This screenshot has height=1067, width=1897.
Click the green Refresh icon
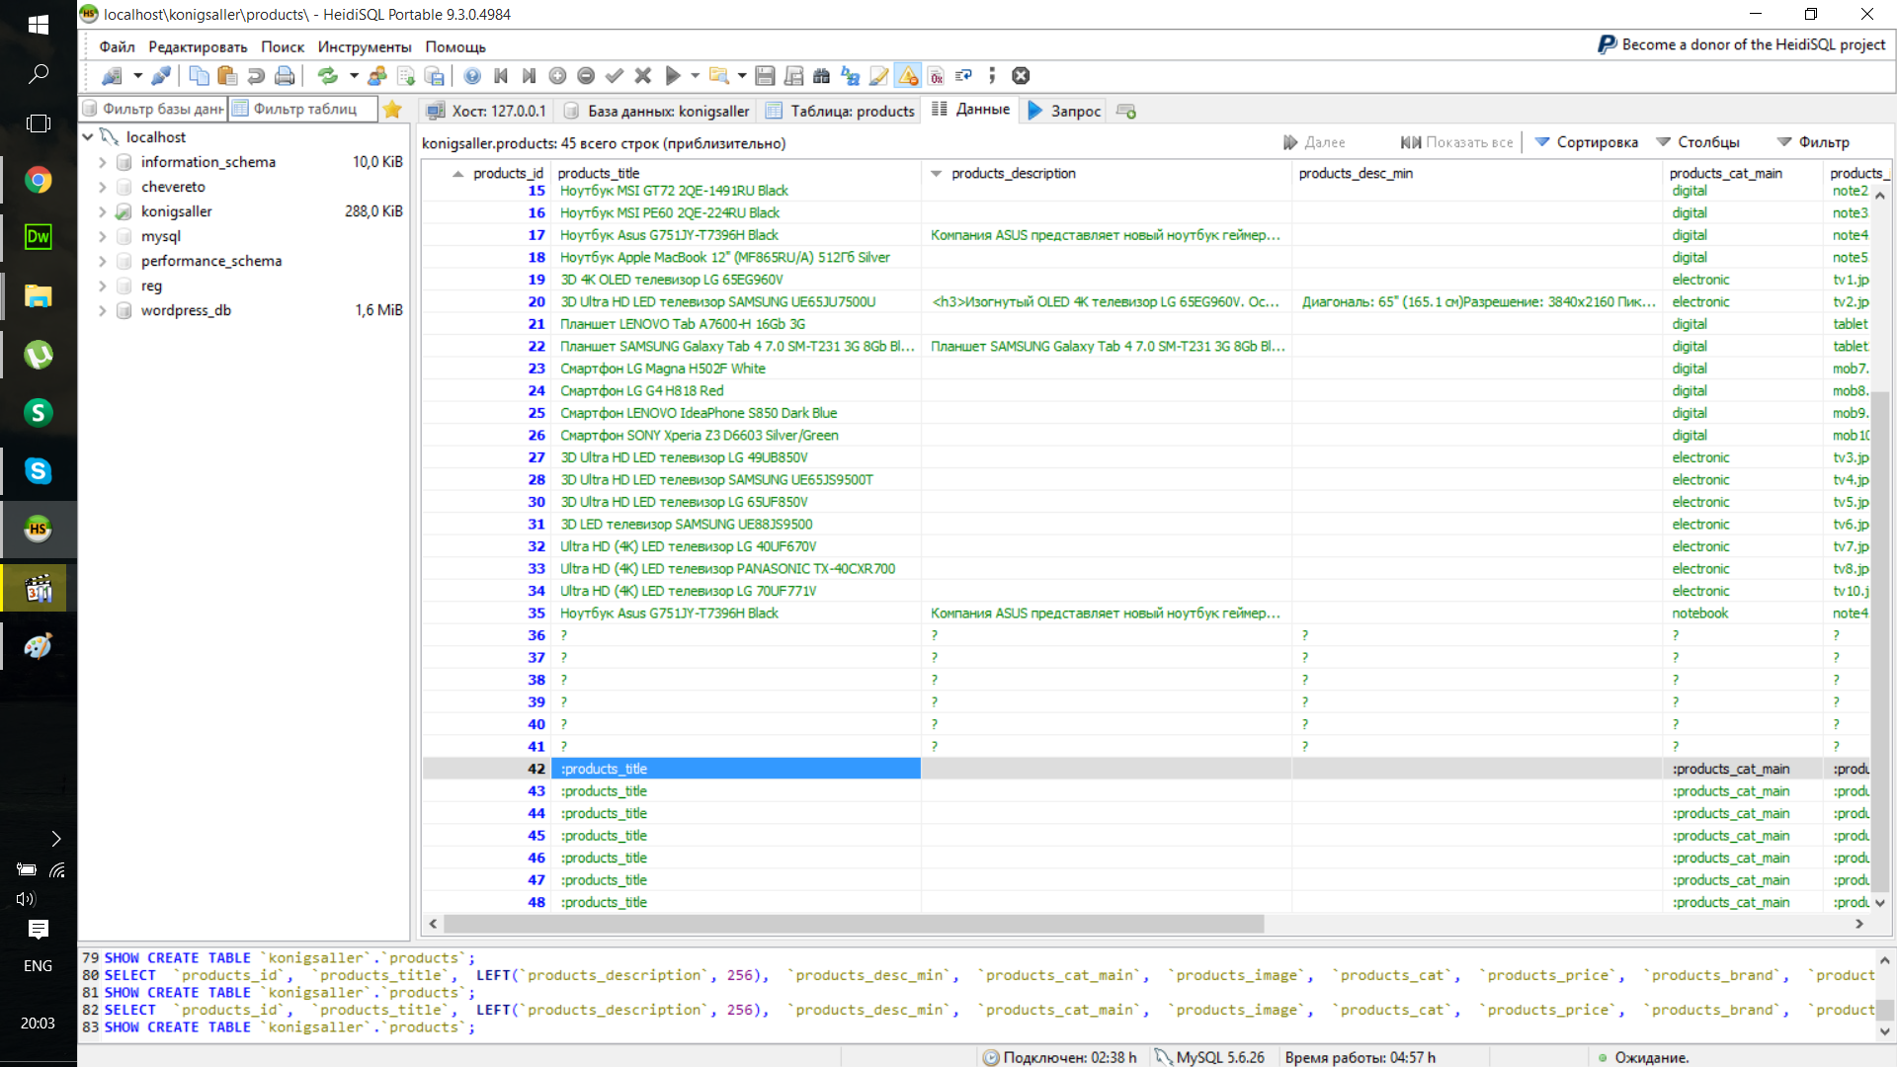[327, 76]
